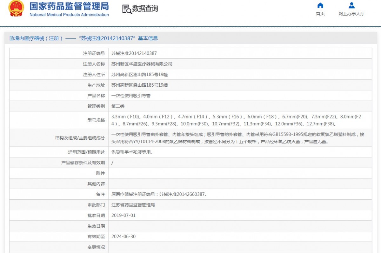Click the national emblem logo icon

(x=16, y=9)
